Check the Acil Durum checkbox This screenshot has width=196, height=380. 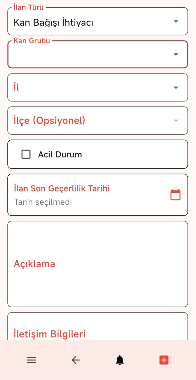click(x=26, y=154)
